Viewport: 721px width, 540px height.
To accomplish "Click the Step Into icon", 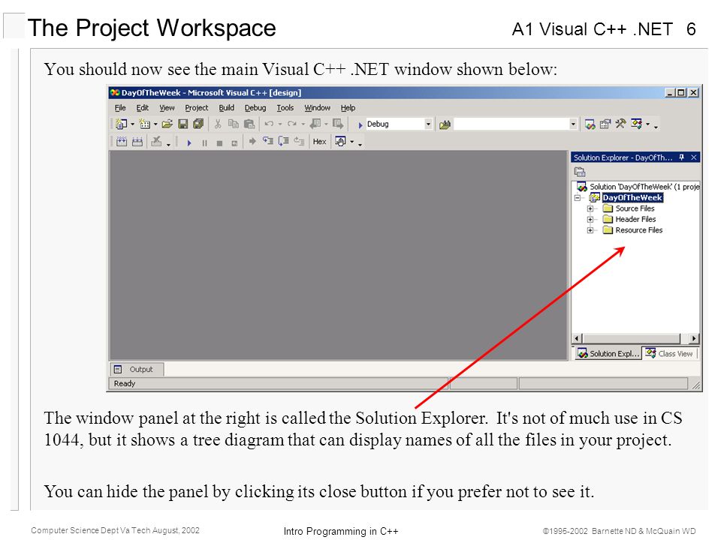I will tap(267, 141).
